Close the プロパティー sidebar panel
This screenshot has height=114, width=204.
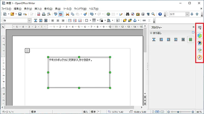point(193,27)
